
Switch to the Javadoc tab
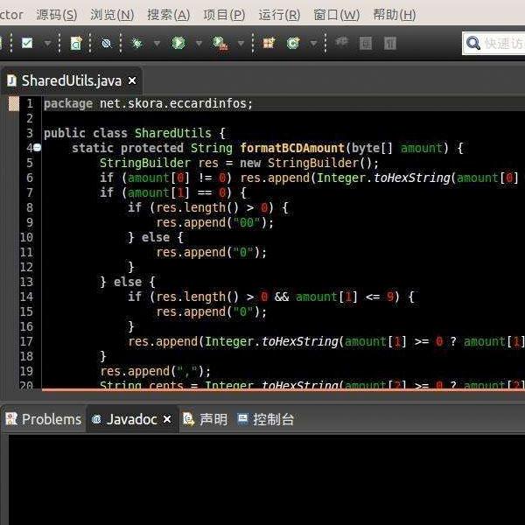(131, 419)
